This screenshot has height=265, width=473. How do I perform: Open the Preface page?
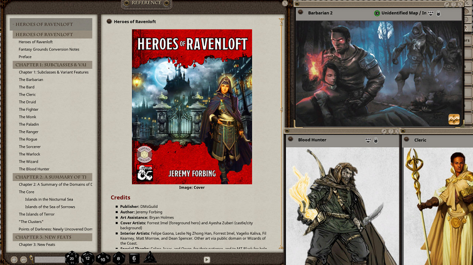point(25,57)
